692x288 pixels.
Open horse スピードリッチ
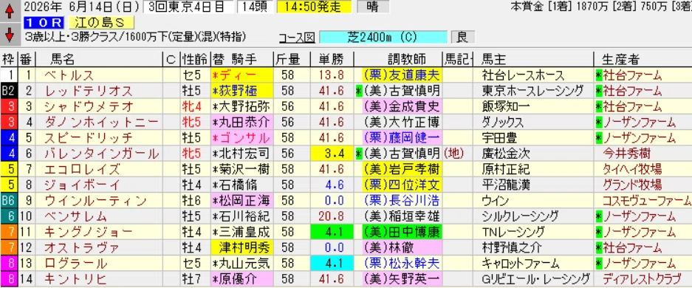[89, 138]
